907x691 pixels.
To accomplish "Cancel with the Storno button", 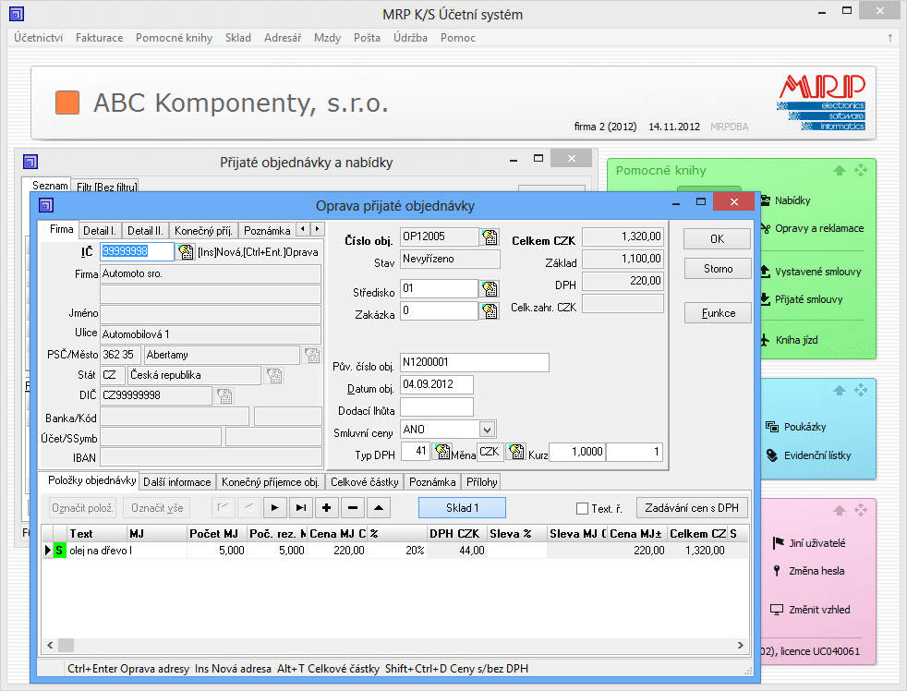I will [718, 269].
